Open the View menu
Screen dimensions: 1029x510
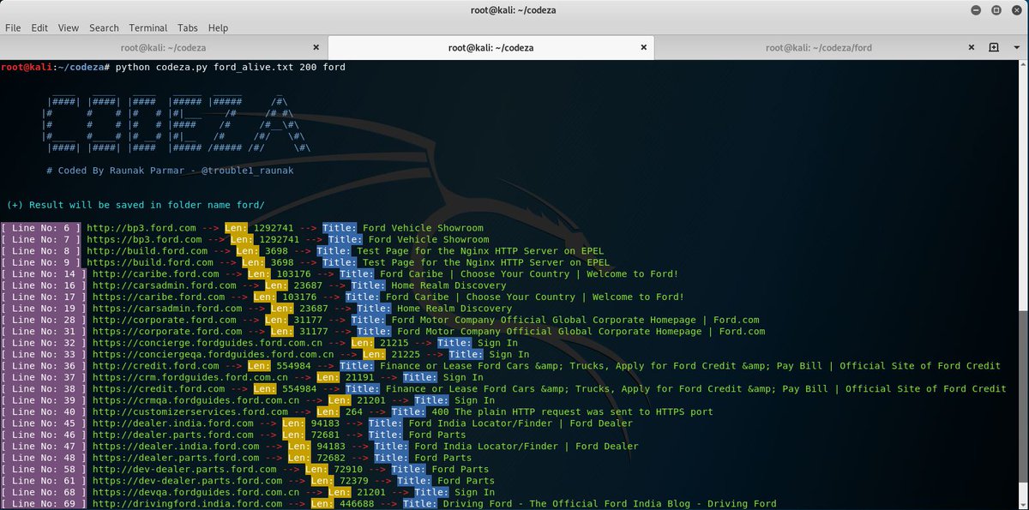pyautogui.click(x=69, y=28)
